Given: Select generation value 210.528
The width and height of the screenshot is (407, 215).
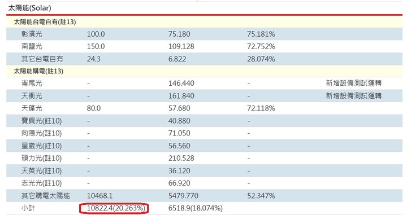Looking at the screenshot, I should click(x=181, y=158).
